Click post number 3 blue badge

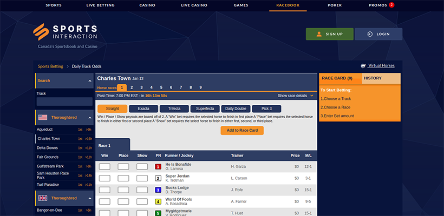[158, 190]
